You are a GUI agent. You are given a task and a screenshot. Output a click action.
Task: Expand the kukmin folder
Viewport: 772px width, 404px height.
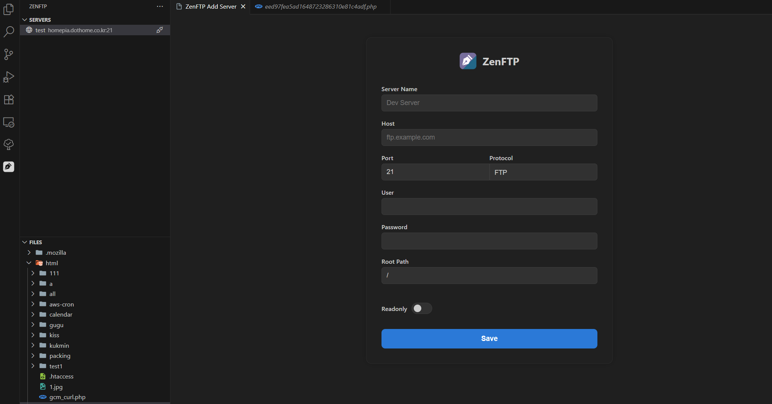click(x=33, y=345)
